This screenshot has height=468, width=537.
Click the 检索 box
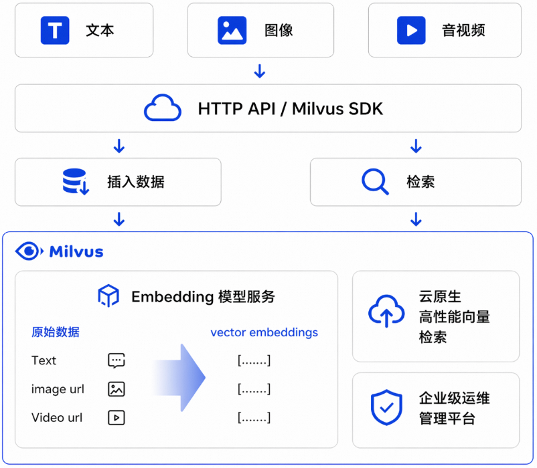416,182
